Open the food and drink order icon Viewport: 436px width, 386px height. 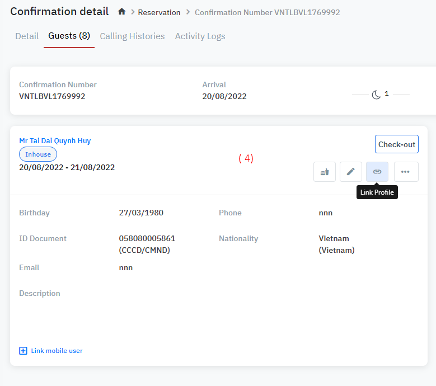[325, 172]
